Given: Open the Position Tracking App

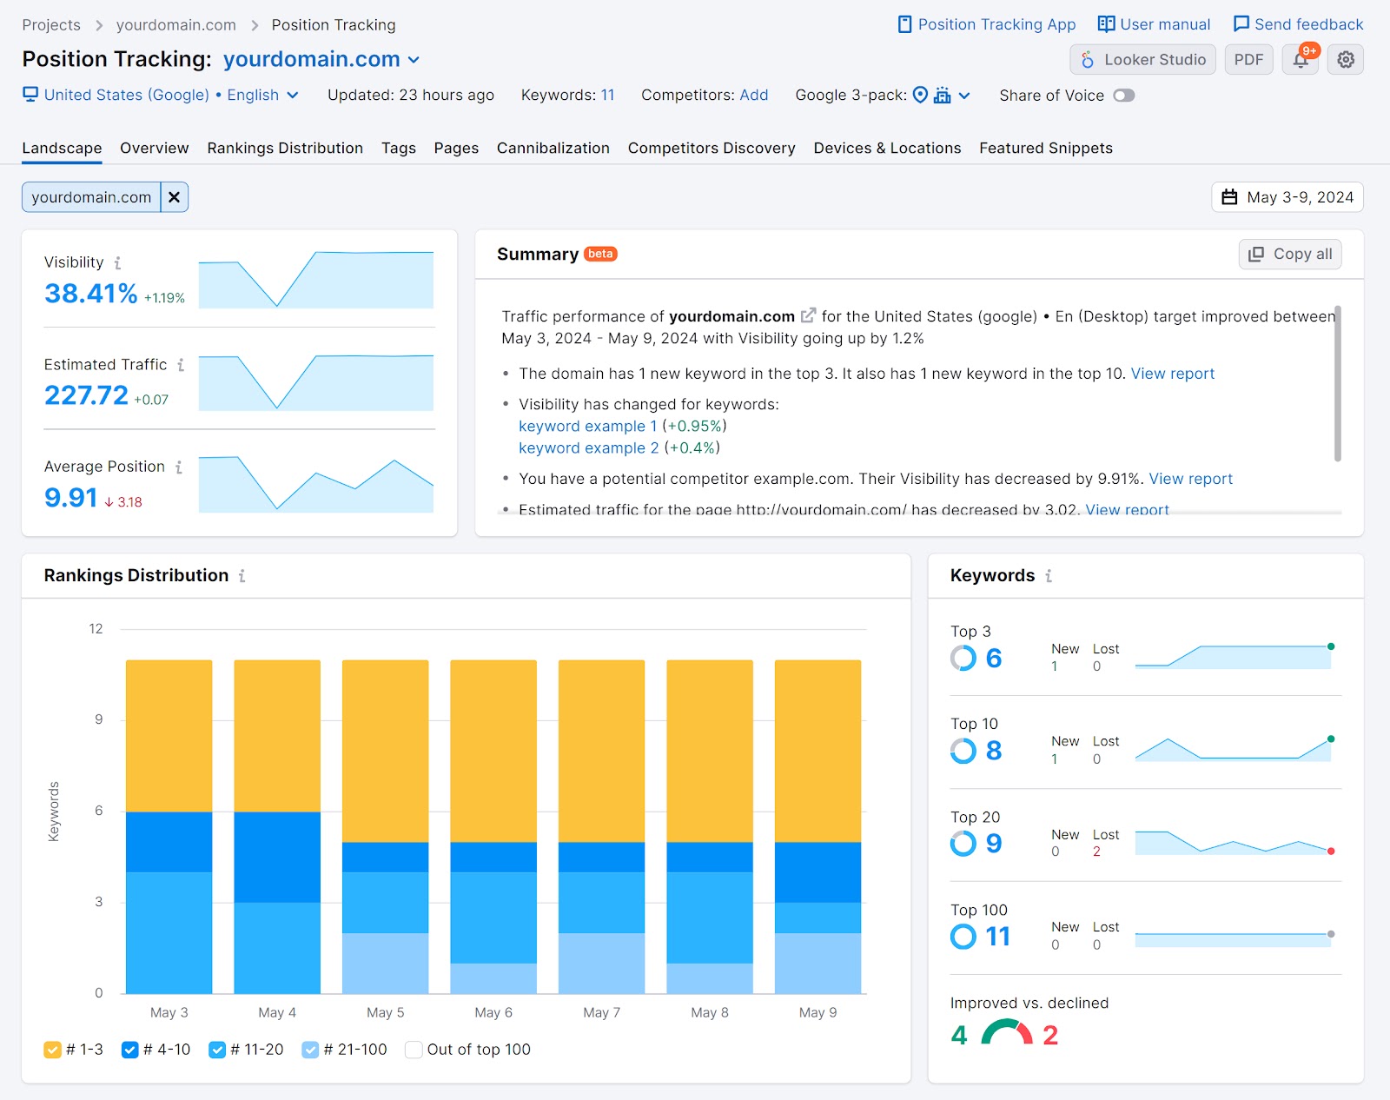Looking at the screenshot, I should pyautogui.click(x=996, y=24).
